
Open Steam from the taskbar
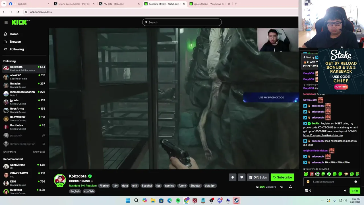pyautogui.click(x=236, y=200)
